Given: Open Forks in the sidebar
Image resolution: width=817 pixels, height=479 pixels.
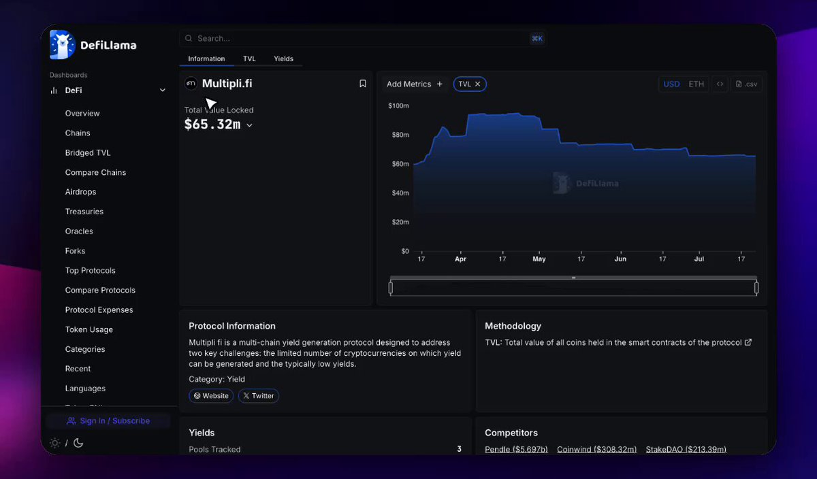Looking at the screenshot, I should tap(75, 251).
